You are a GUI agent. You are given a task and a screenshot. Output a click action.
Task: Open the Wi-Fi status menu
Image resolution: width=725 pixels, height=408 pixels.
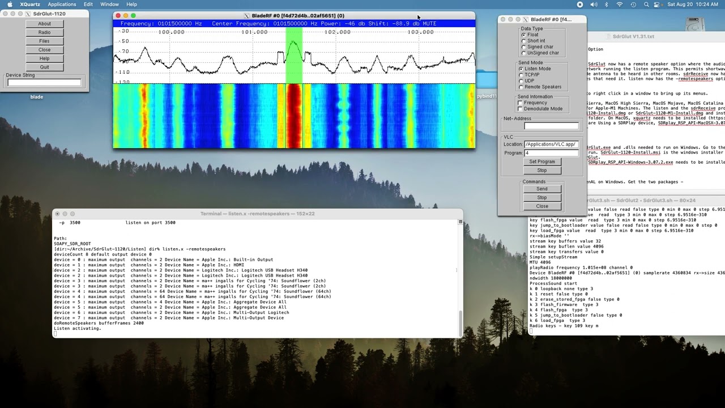point(620,4)
